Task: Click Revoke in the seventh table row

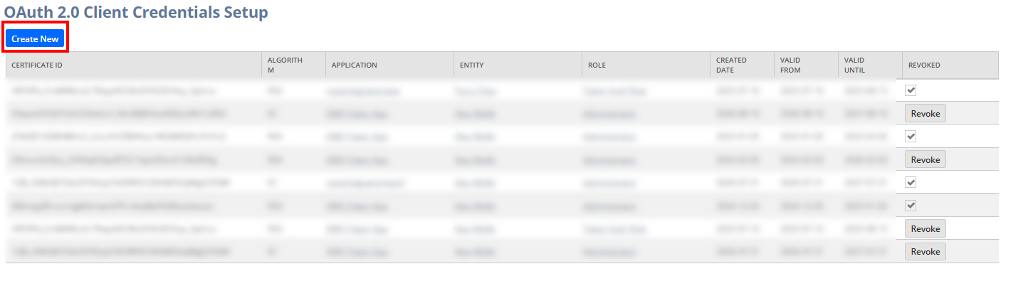Action: click(x=925, y=228)
